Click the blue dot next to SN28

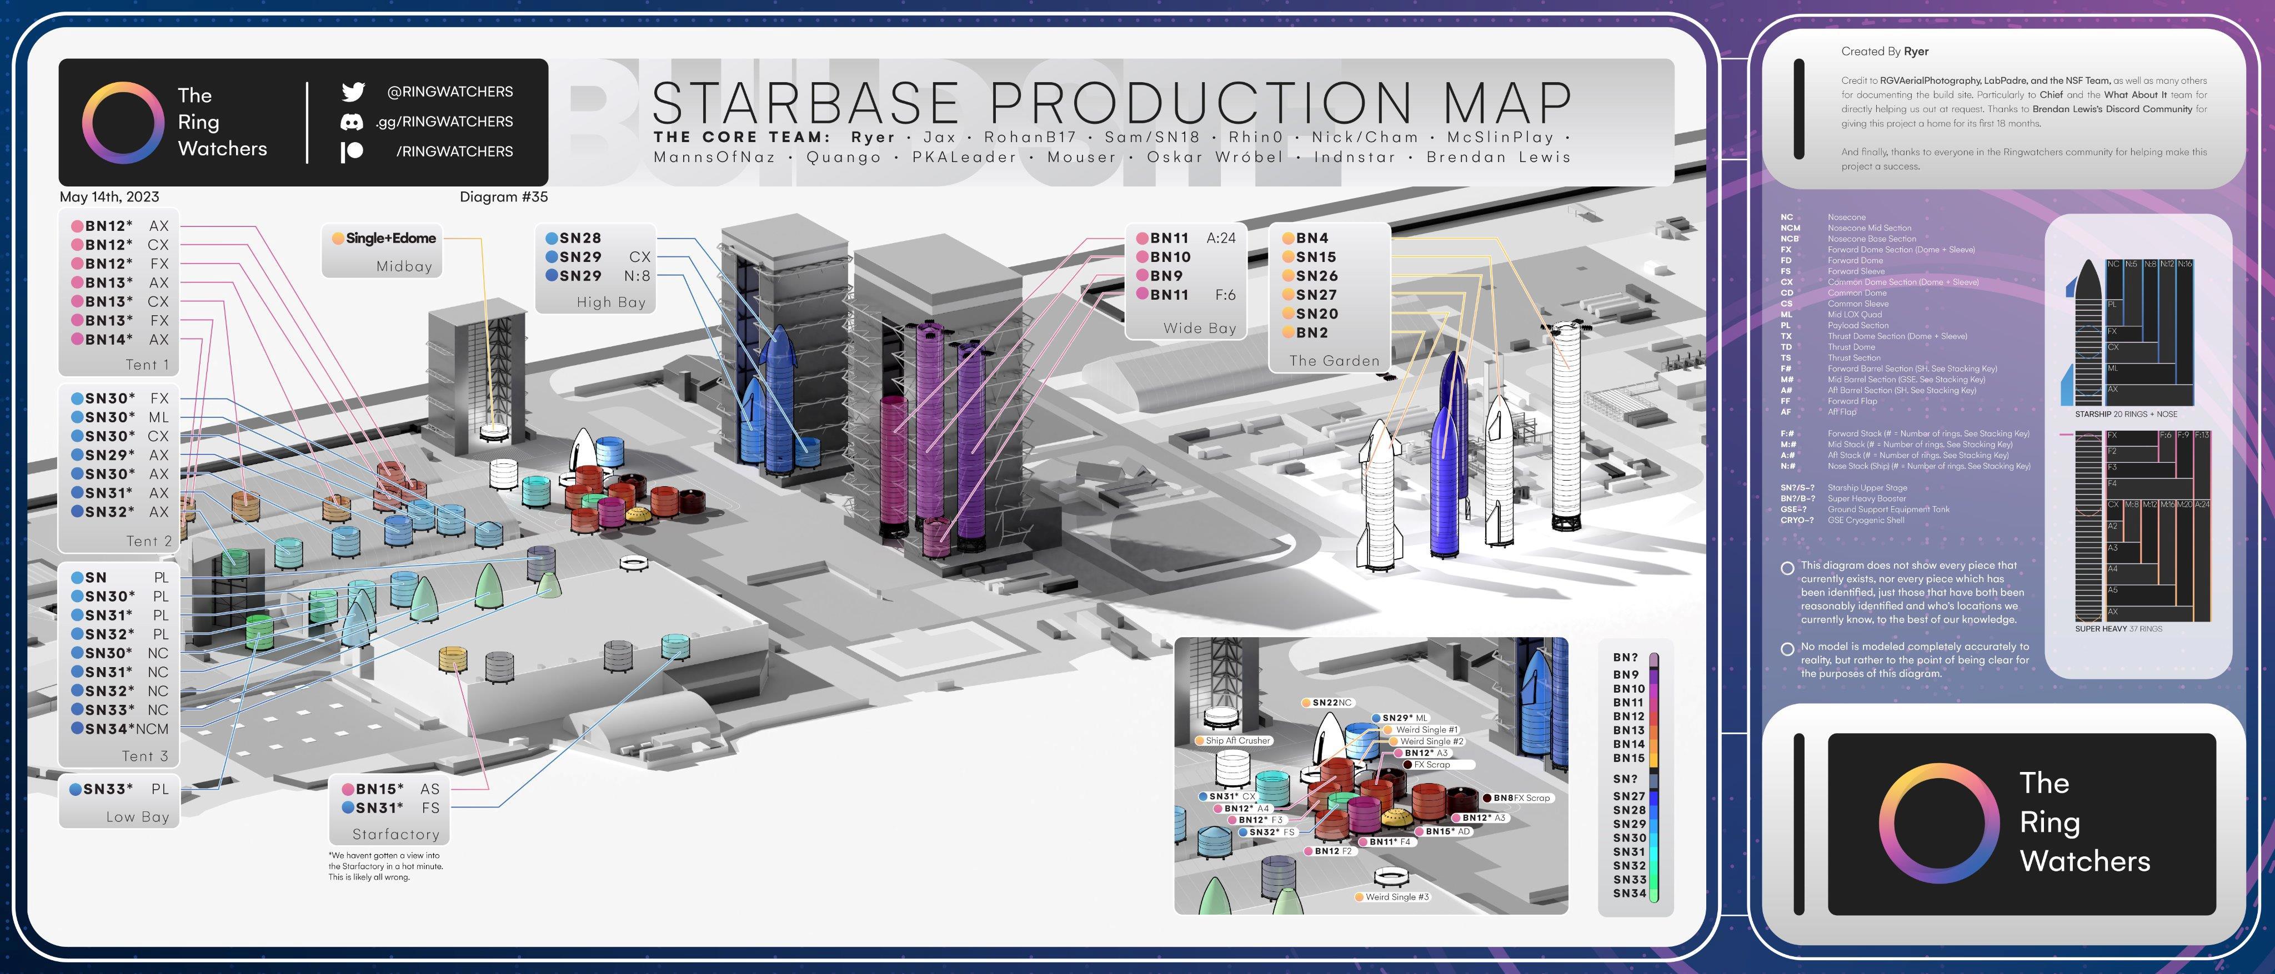pos(551,238)
